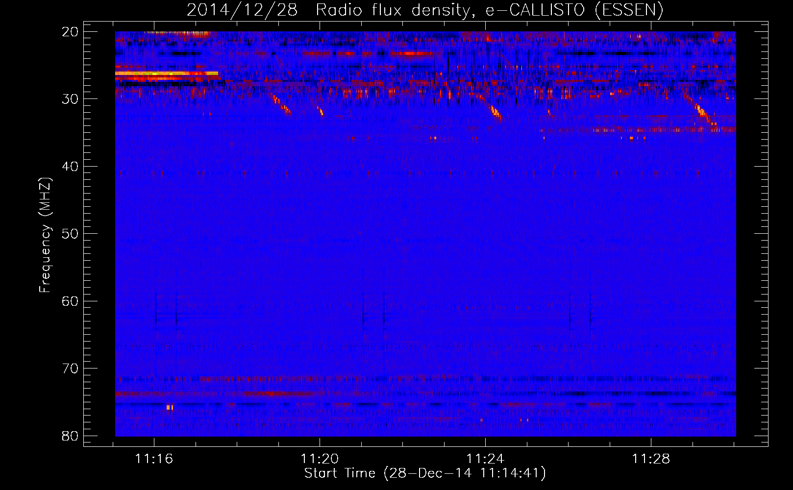Click the time tick label '11:28'
Screen dimensions: 793x490
pyautogui.click(x=651, y=459)
